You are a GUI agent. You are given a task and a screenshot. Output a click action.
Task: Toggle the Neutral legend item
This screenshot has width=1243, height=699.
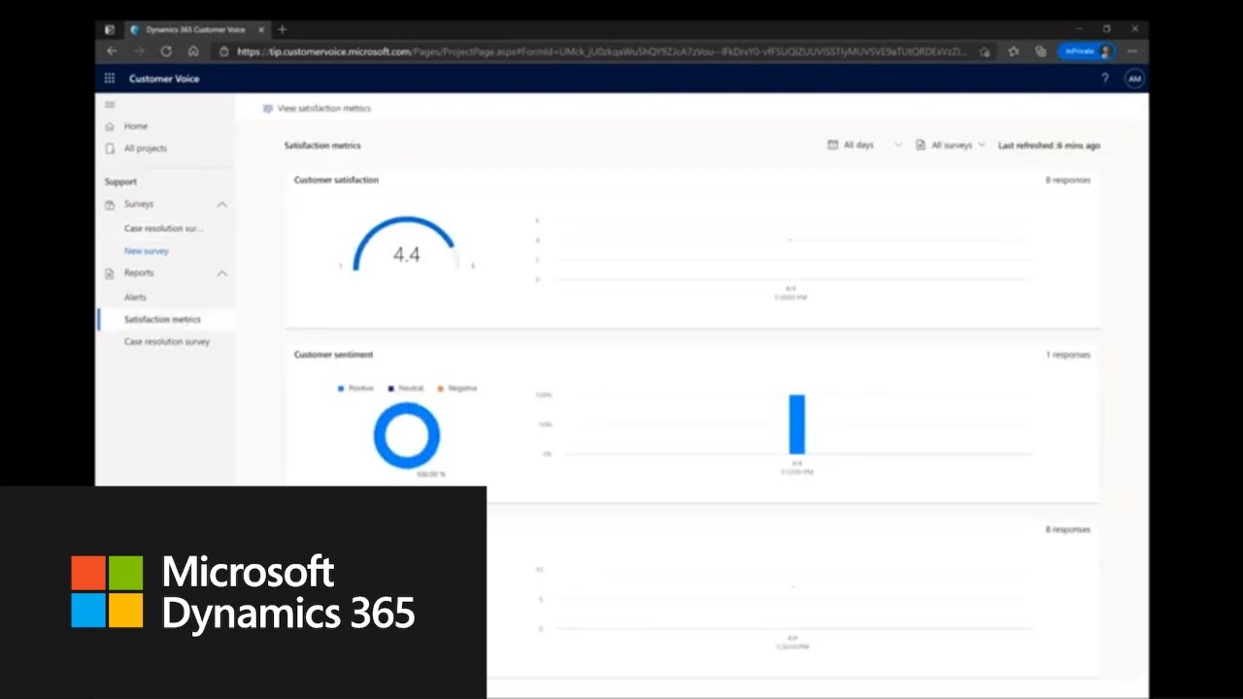tap(406, 388)
